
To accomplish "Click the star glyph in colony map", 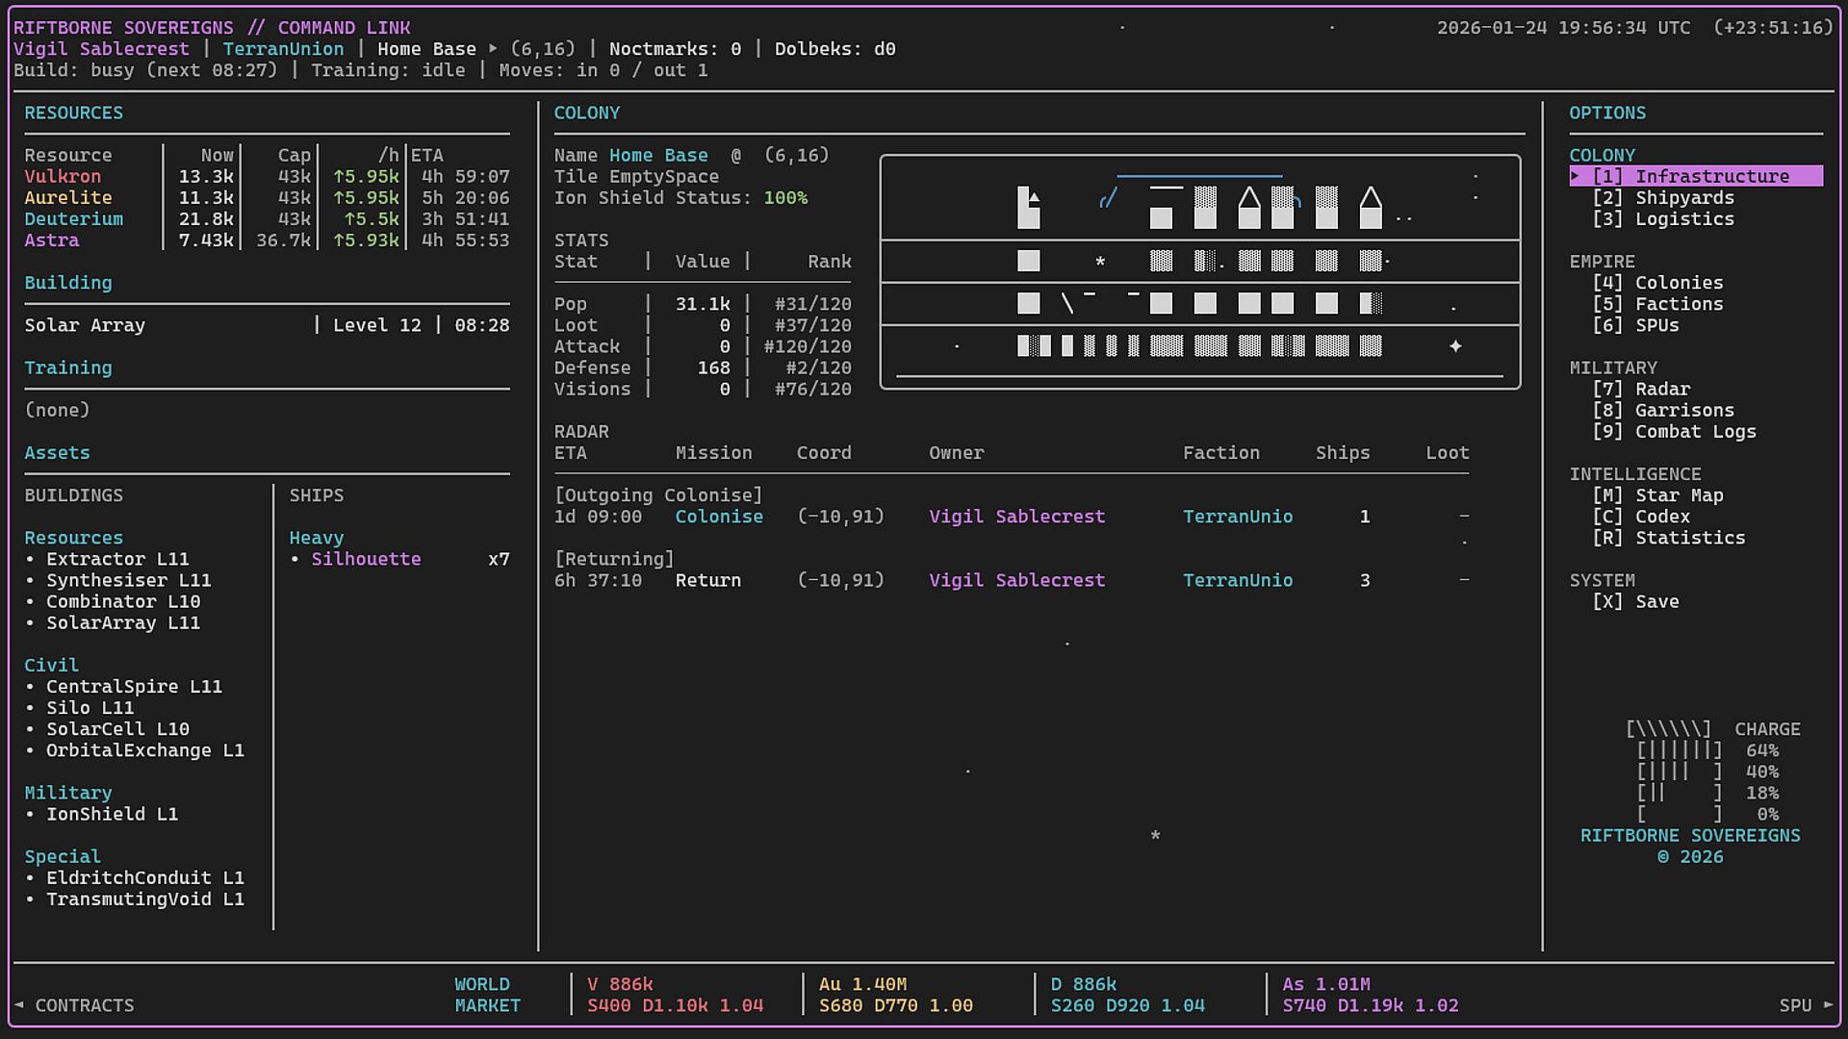I will 1455,346.
